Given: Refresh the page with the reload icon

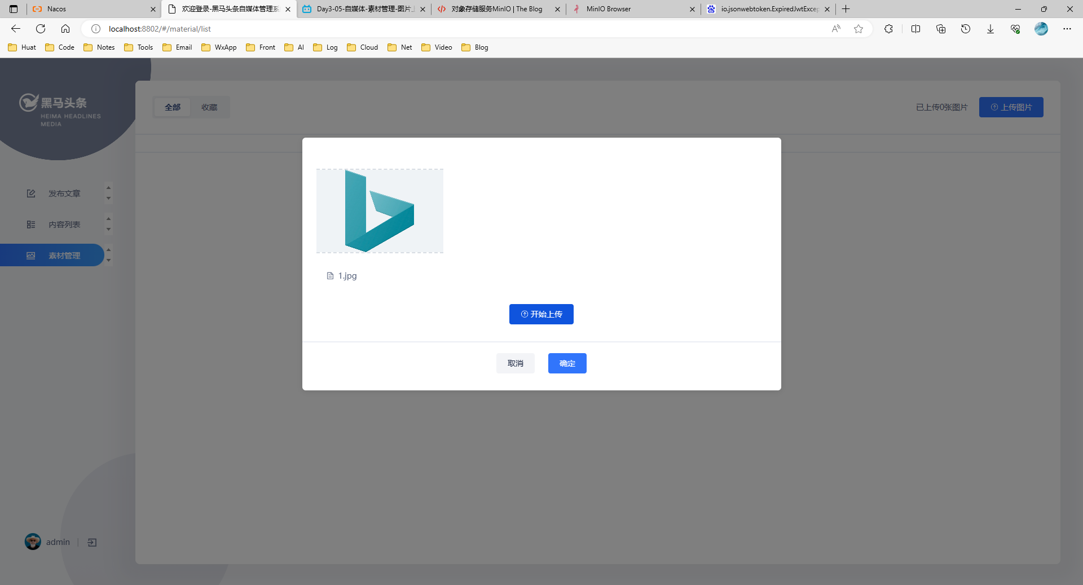Looking at the screenshot, I should [x=41, y=29].
